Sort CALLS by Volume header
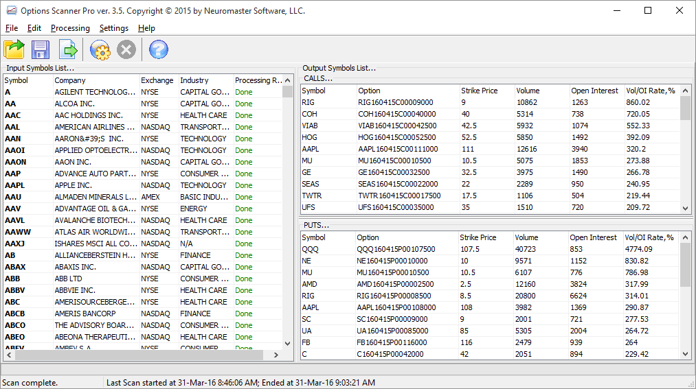Screen dimensions: 696x389 point(541,91)
